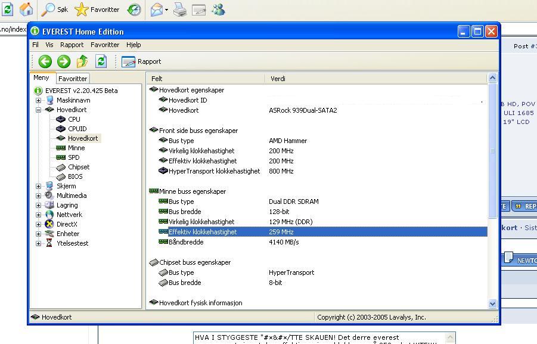Viewport: 537px width, 344px height.
Task: Switch to the Meny tab
Action: pyautogui.click(x=42, y=78)
